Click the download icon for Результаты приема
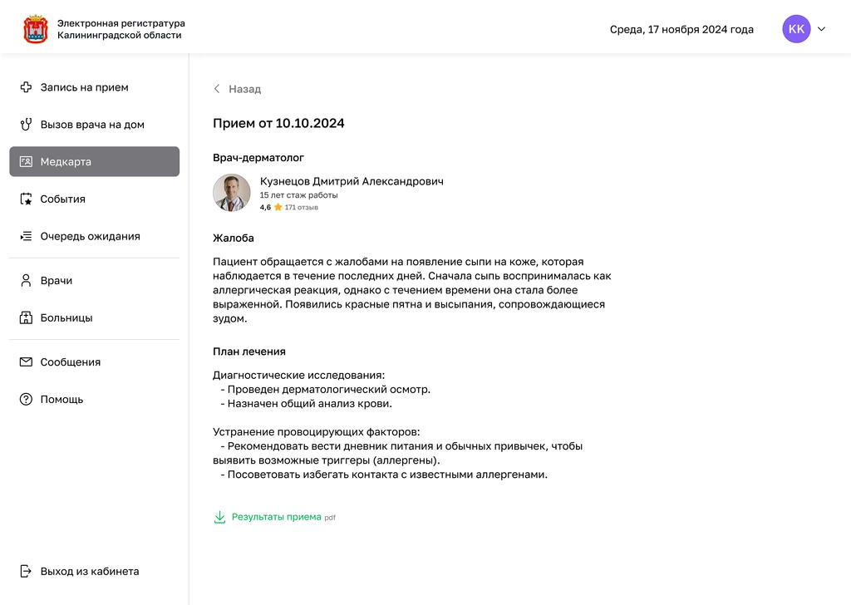The width and height of the screenshot is (851, 605). coord(219,517)
